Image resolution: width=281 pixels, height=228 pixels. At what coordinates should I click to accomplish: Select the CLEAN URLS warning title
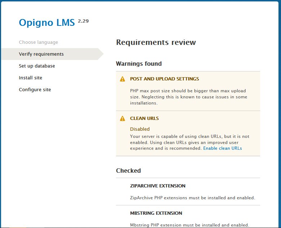tap(144, 118)
